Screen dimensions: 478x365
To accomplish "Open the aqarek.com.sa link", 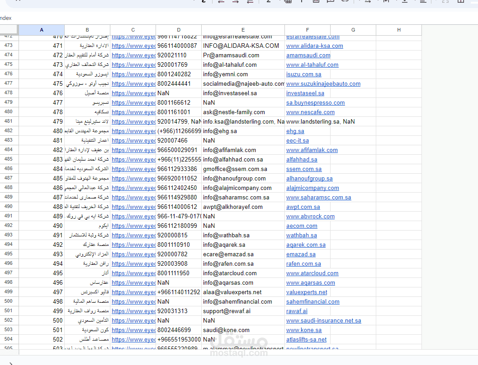I will point(306,245).
